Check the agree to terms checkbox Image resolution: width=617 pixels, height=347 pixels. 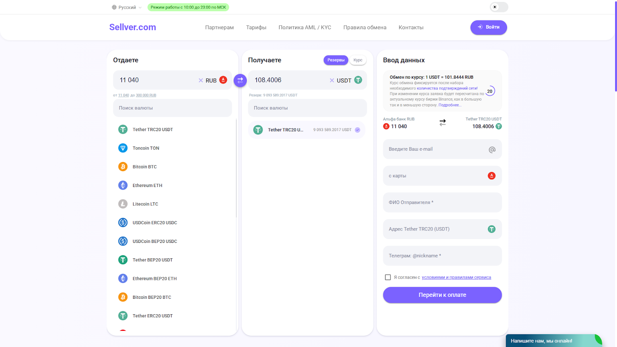pyautogui.click(x=388, y=277)
